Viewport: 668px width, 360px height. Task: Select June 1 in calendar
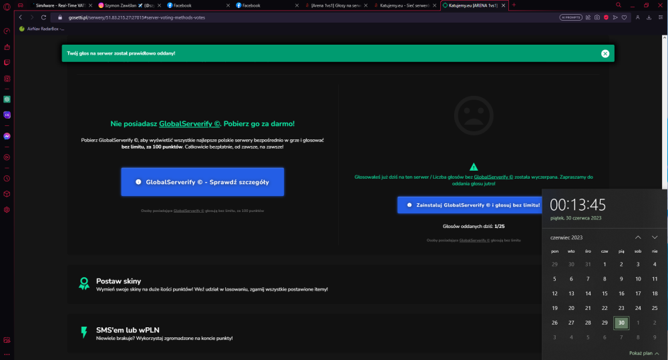click(605, 265)
